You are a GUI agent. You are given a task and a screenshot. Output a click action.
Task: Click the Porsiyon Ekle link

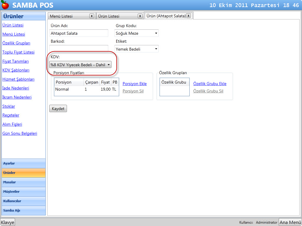(x=134, y=84)
